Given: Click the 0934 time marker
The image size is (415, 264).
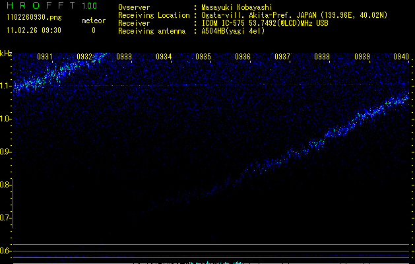Looking at the screenshot, I should [x=164, y=56].
